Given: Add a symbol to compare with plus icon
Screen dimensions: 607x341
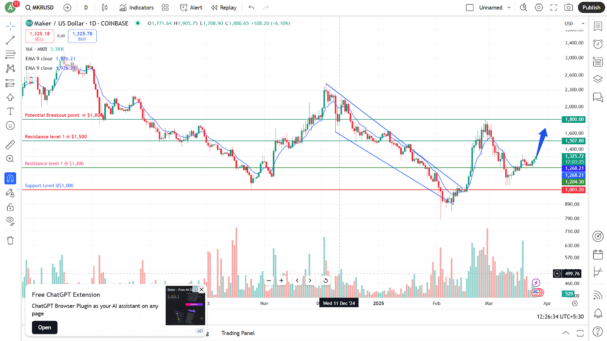Looking at the screenshot, I should click(67, 8).
